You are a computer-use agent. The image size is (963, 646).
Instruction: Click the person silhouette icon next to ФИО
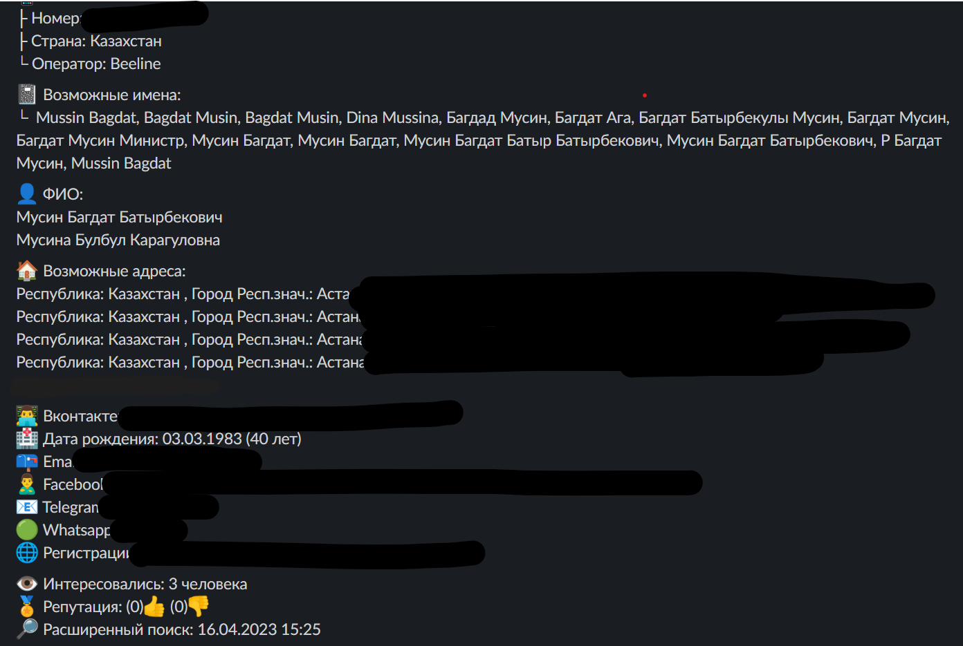27,193
